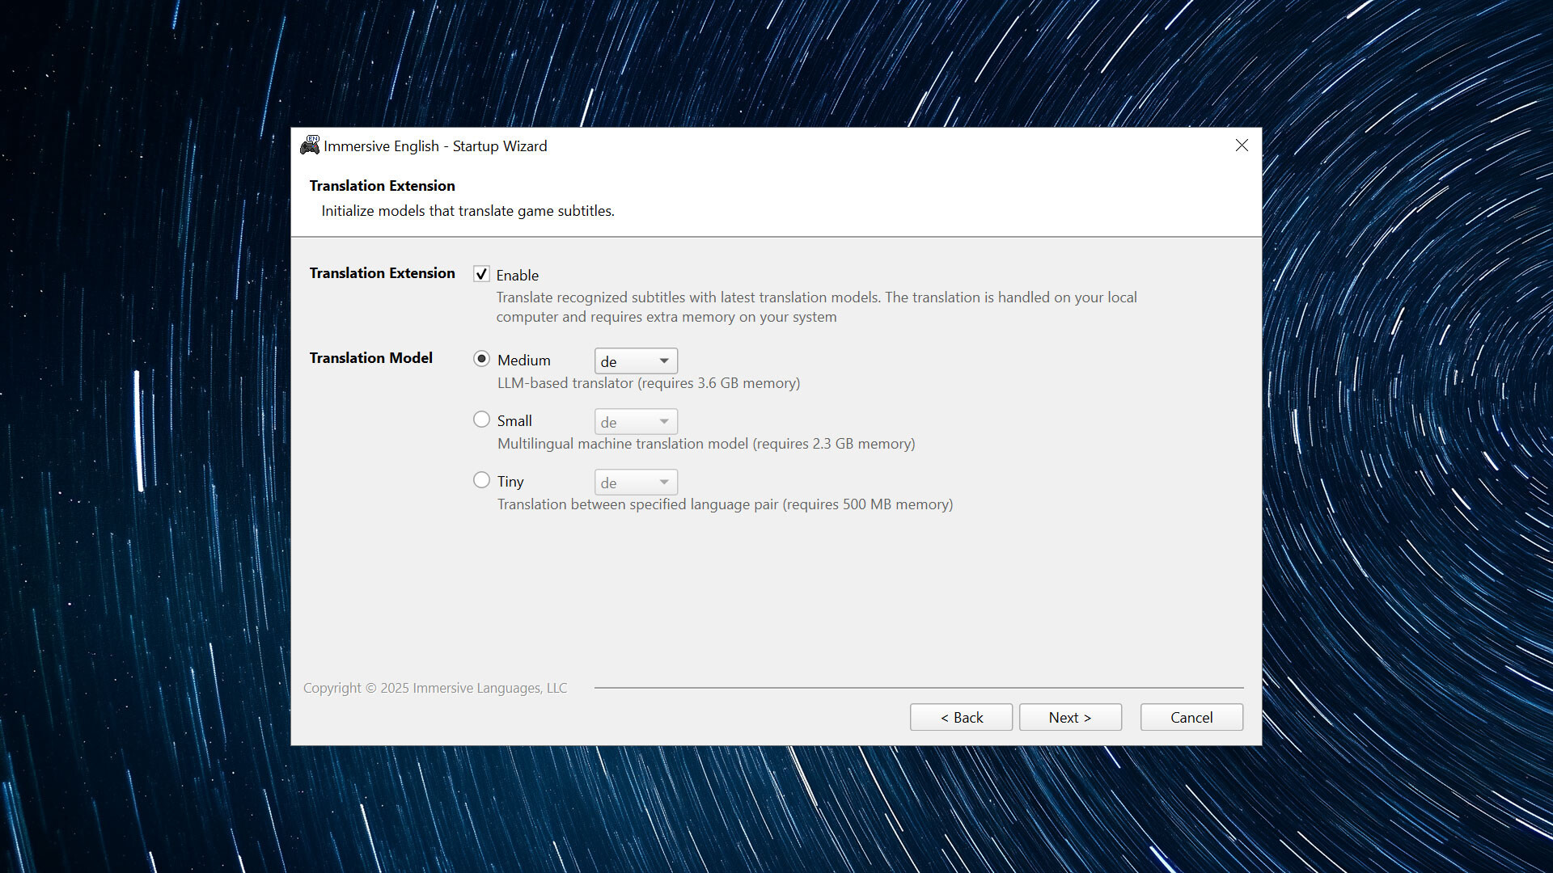This screenshot has width=1553, height=873.
Task: Click the Translation Extension heading
Action: tap(381, 186)
